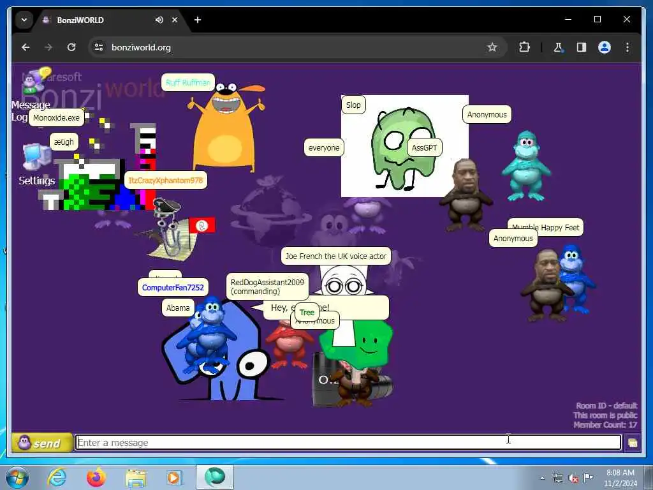
Task: Click the muted volume tray icon
Action: tap(573, 478)
